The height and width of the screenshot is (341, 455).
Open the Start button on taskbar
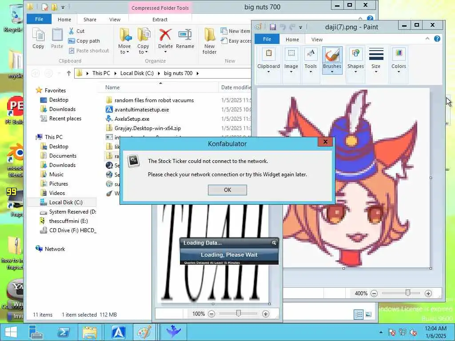coord(11,332)
